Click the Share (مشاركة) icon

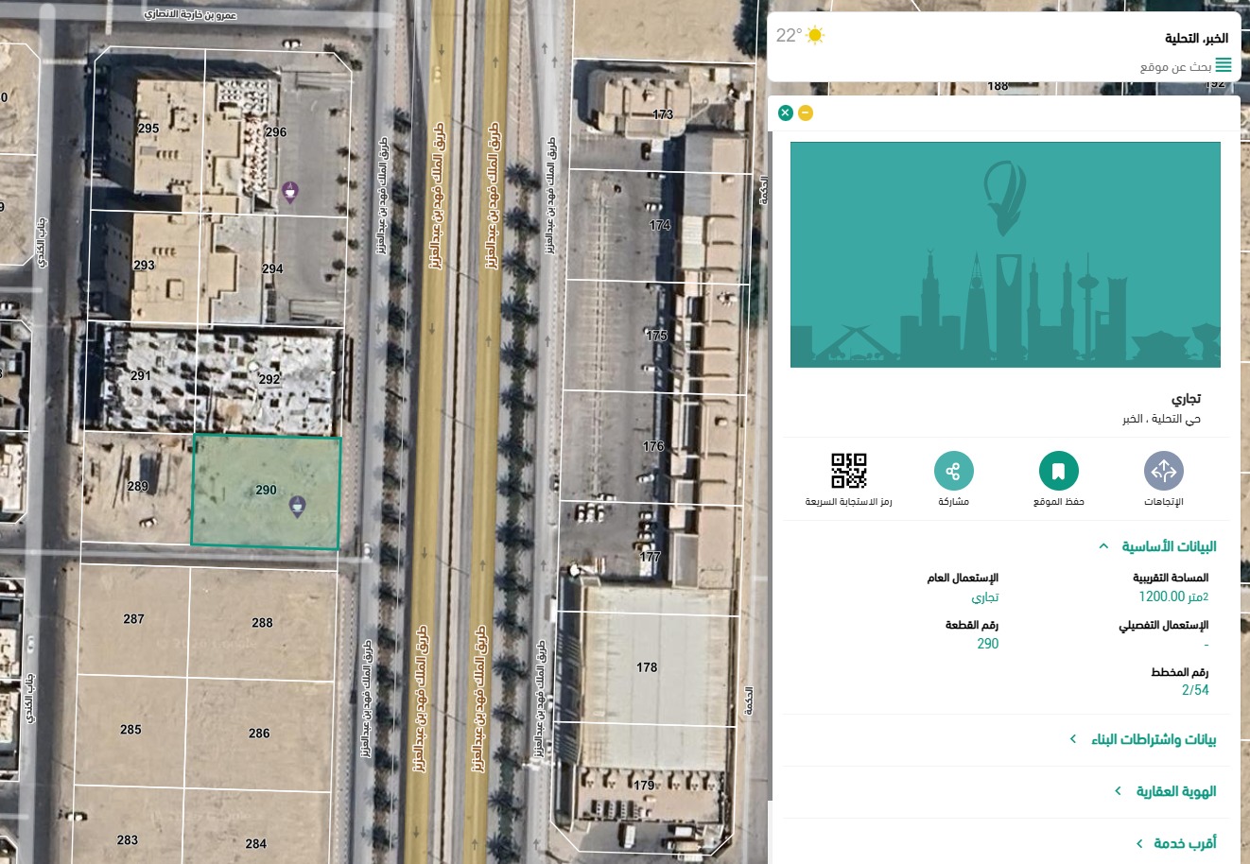(953, 471)
